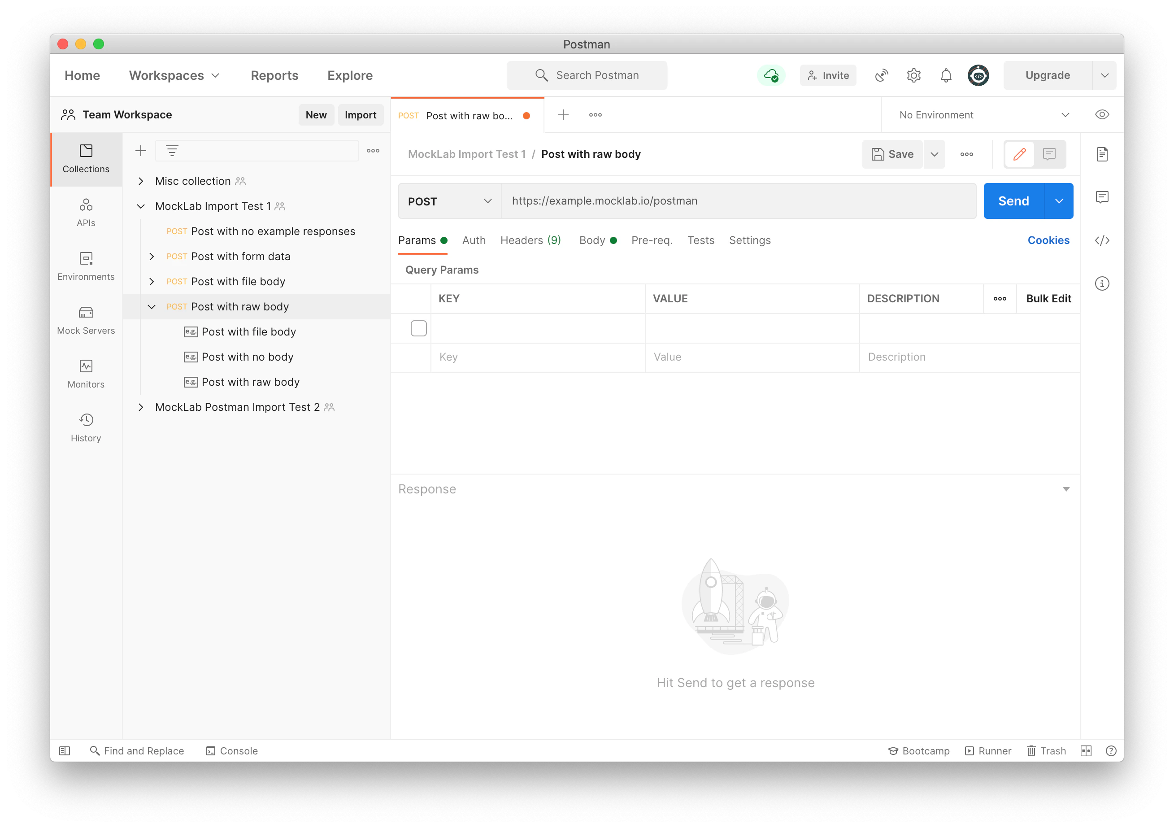Screen dimensions: 1174x828
Task: Switch to the Headers tab
Action: [531, 240]
